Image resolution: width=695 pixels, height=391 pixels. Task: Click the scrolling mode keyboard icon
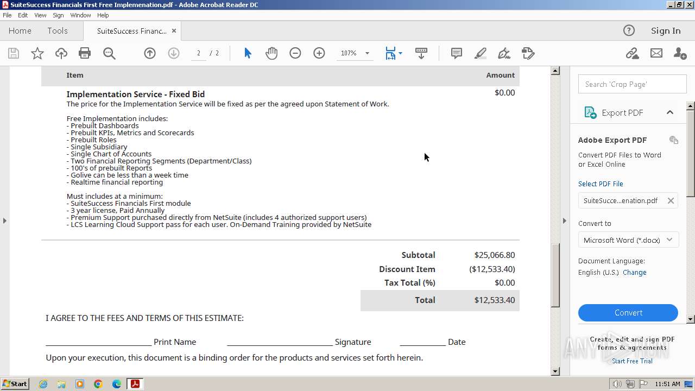coord(421,53)
